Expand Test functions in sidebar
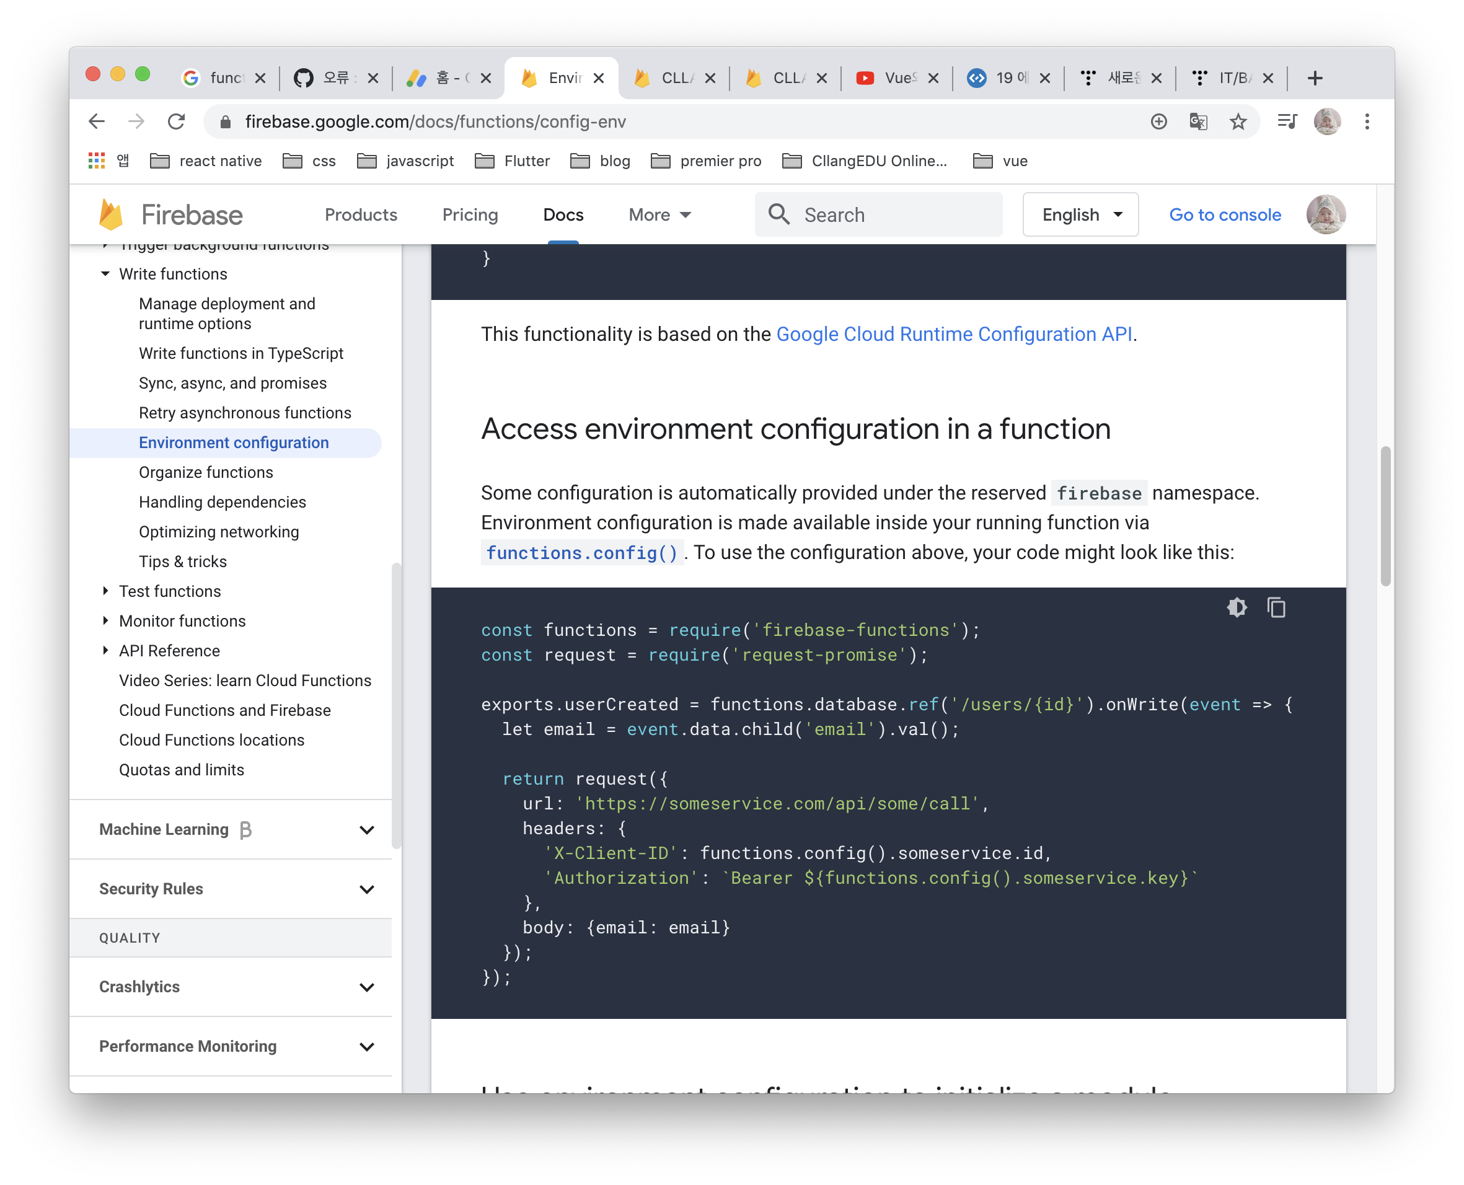The height and width of the screenshot is (1185, 1464). tap(105, 591)
